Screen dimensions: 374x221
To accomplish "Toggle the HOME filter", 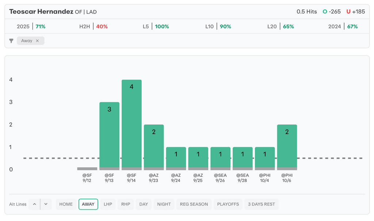I will 66,204.
